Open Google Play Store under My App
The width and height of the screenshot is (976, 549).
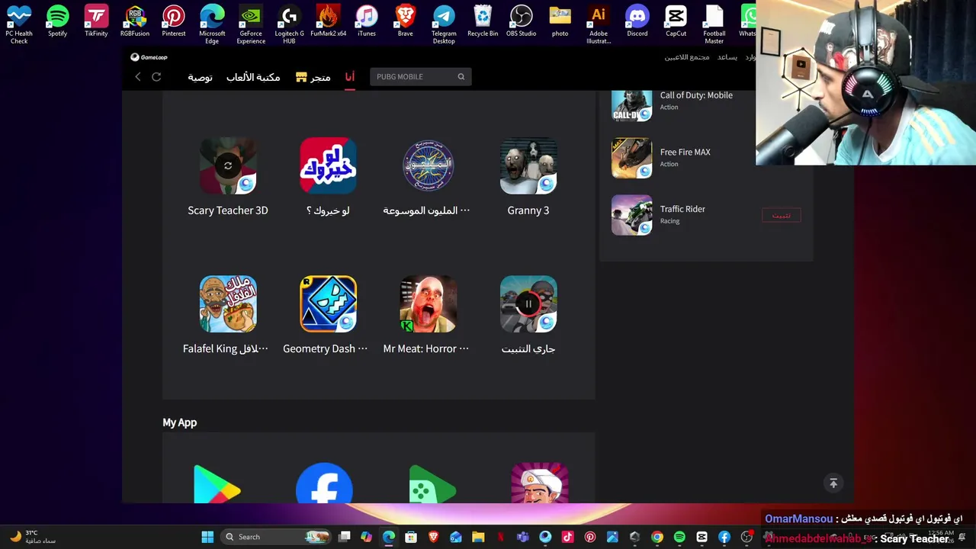(217, 484)
